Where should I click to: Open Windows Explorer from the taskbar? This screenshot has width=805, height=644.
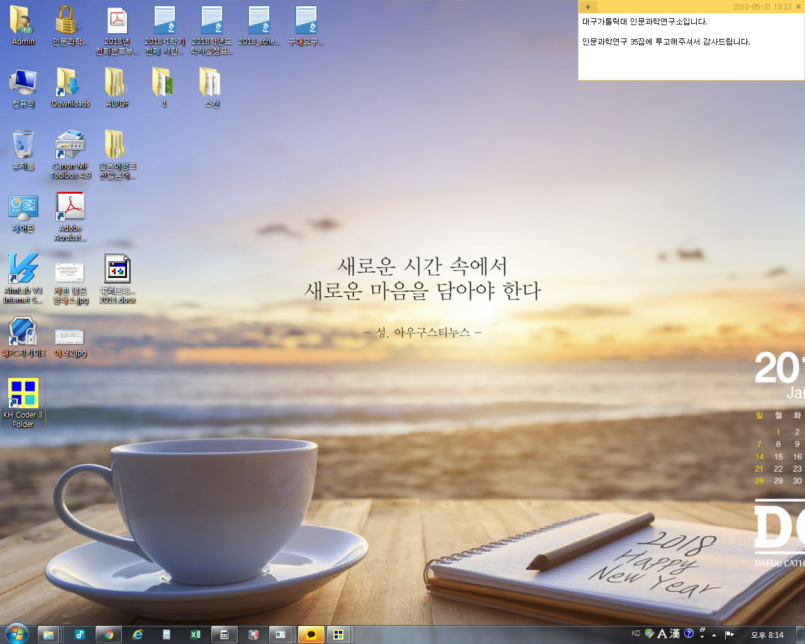48,635
